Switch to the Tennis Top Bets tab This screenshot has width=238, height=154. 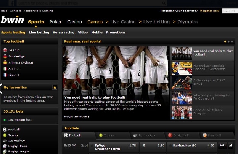(113, 135)
